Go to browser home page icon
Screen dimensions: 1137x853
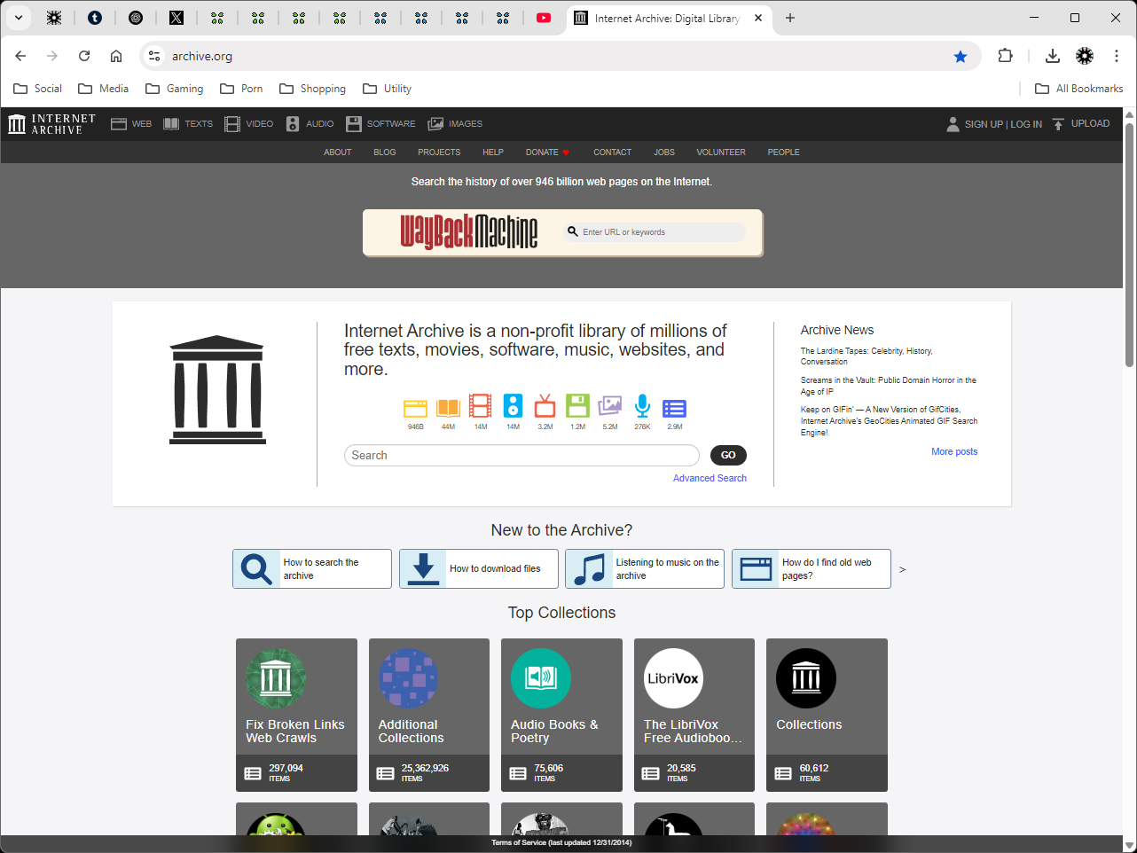(x=116, y=56)
